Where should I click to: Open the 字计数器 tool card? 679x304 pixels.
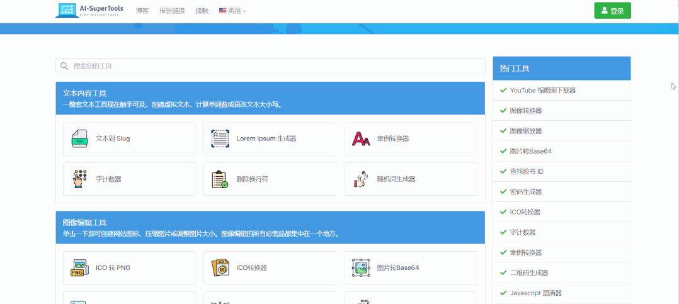130,179
